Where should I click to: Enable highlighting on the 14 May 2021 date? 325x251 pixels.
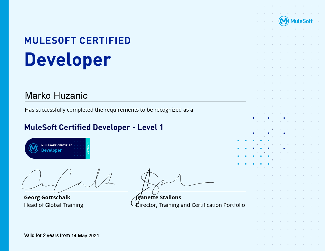[85, 235]
